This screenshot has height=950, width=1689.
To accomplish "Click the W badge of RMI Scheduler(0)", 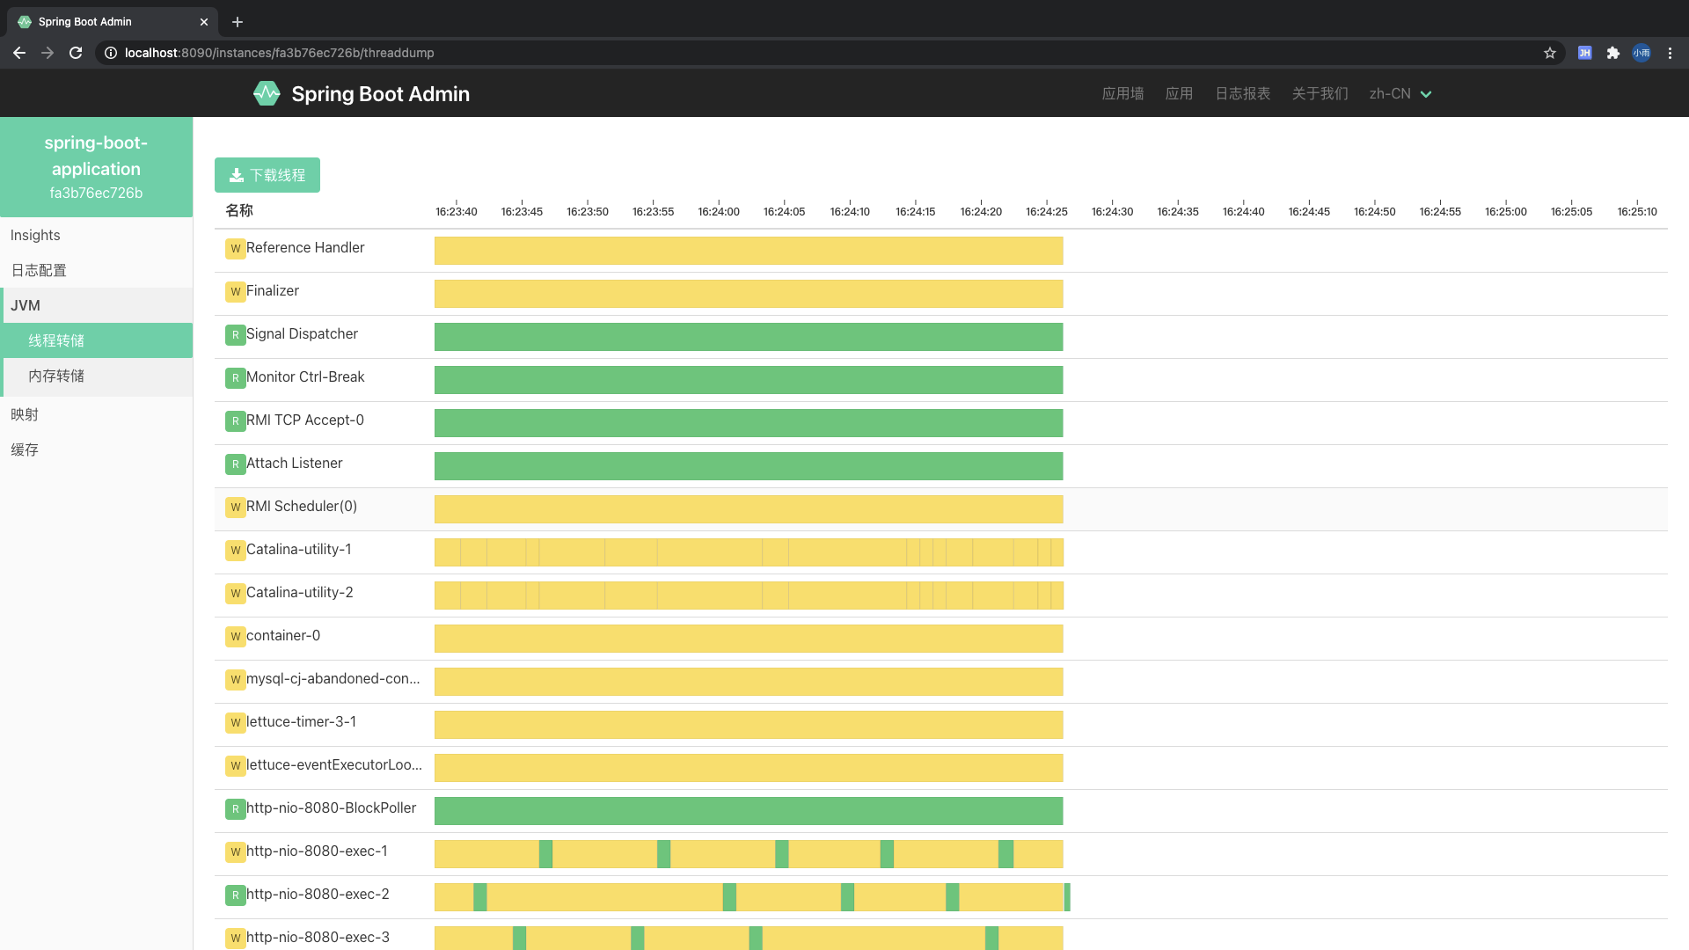I will (235, 508).
